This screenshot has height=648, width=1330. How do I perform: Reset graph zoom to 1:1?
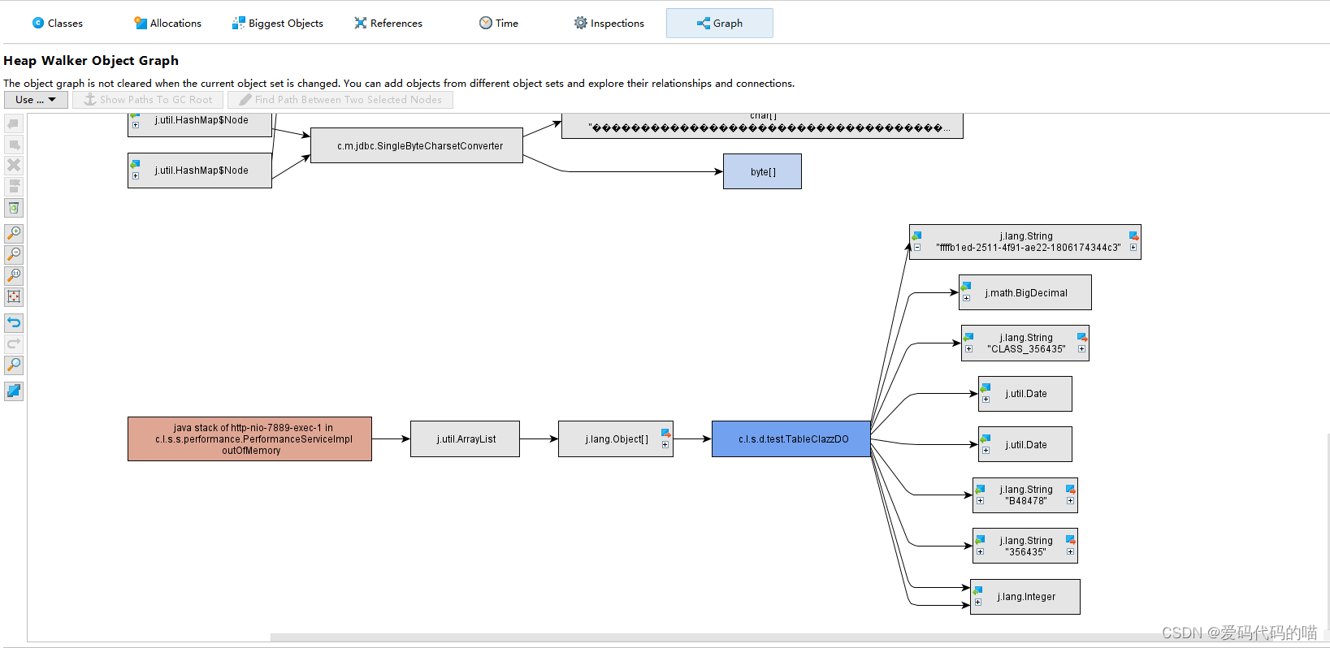click(14, 276)
